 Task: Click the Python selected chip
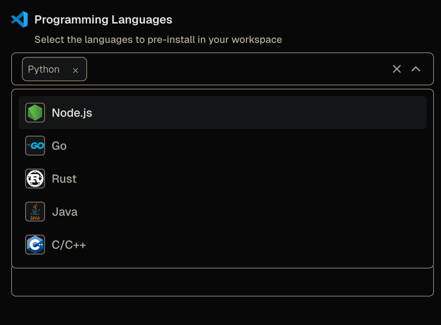pyautogui.click(x=54, y=69)
